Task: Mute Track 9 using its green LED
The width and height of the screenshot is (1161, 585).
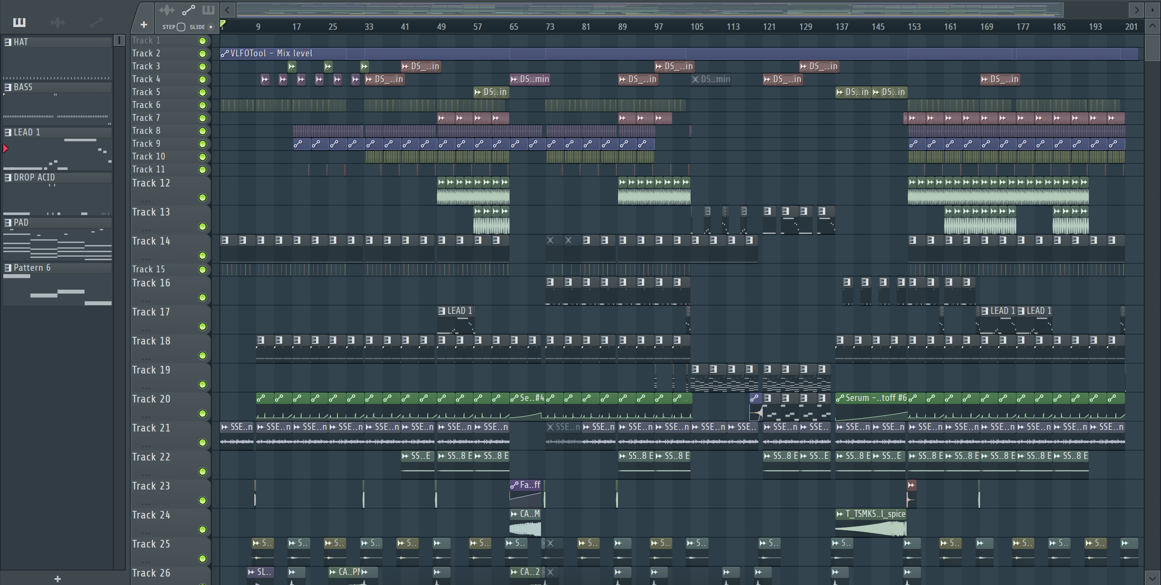Action: click(203, 144)
